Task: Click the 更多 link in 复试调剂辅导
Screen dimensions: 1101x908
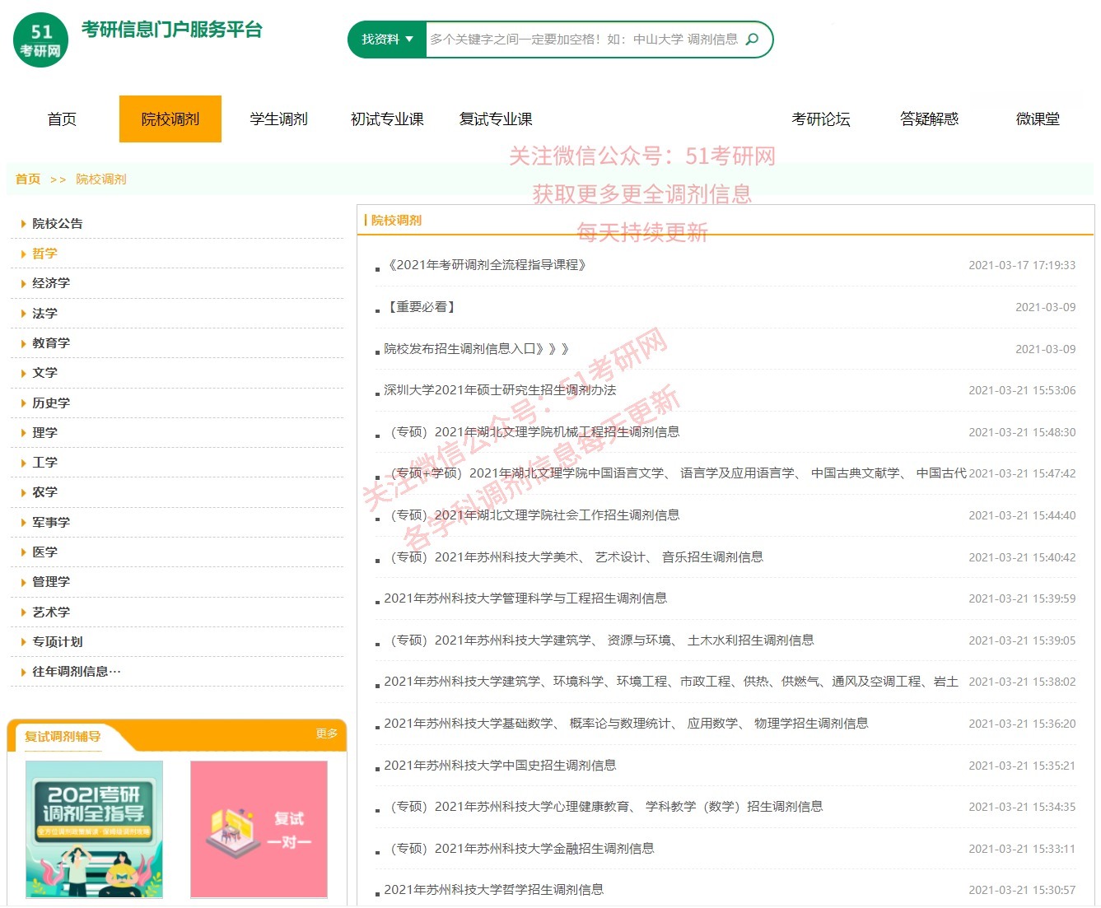Action: [327, 735]
